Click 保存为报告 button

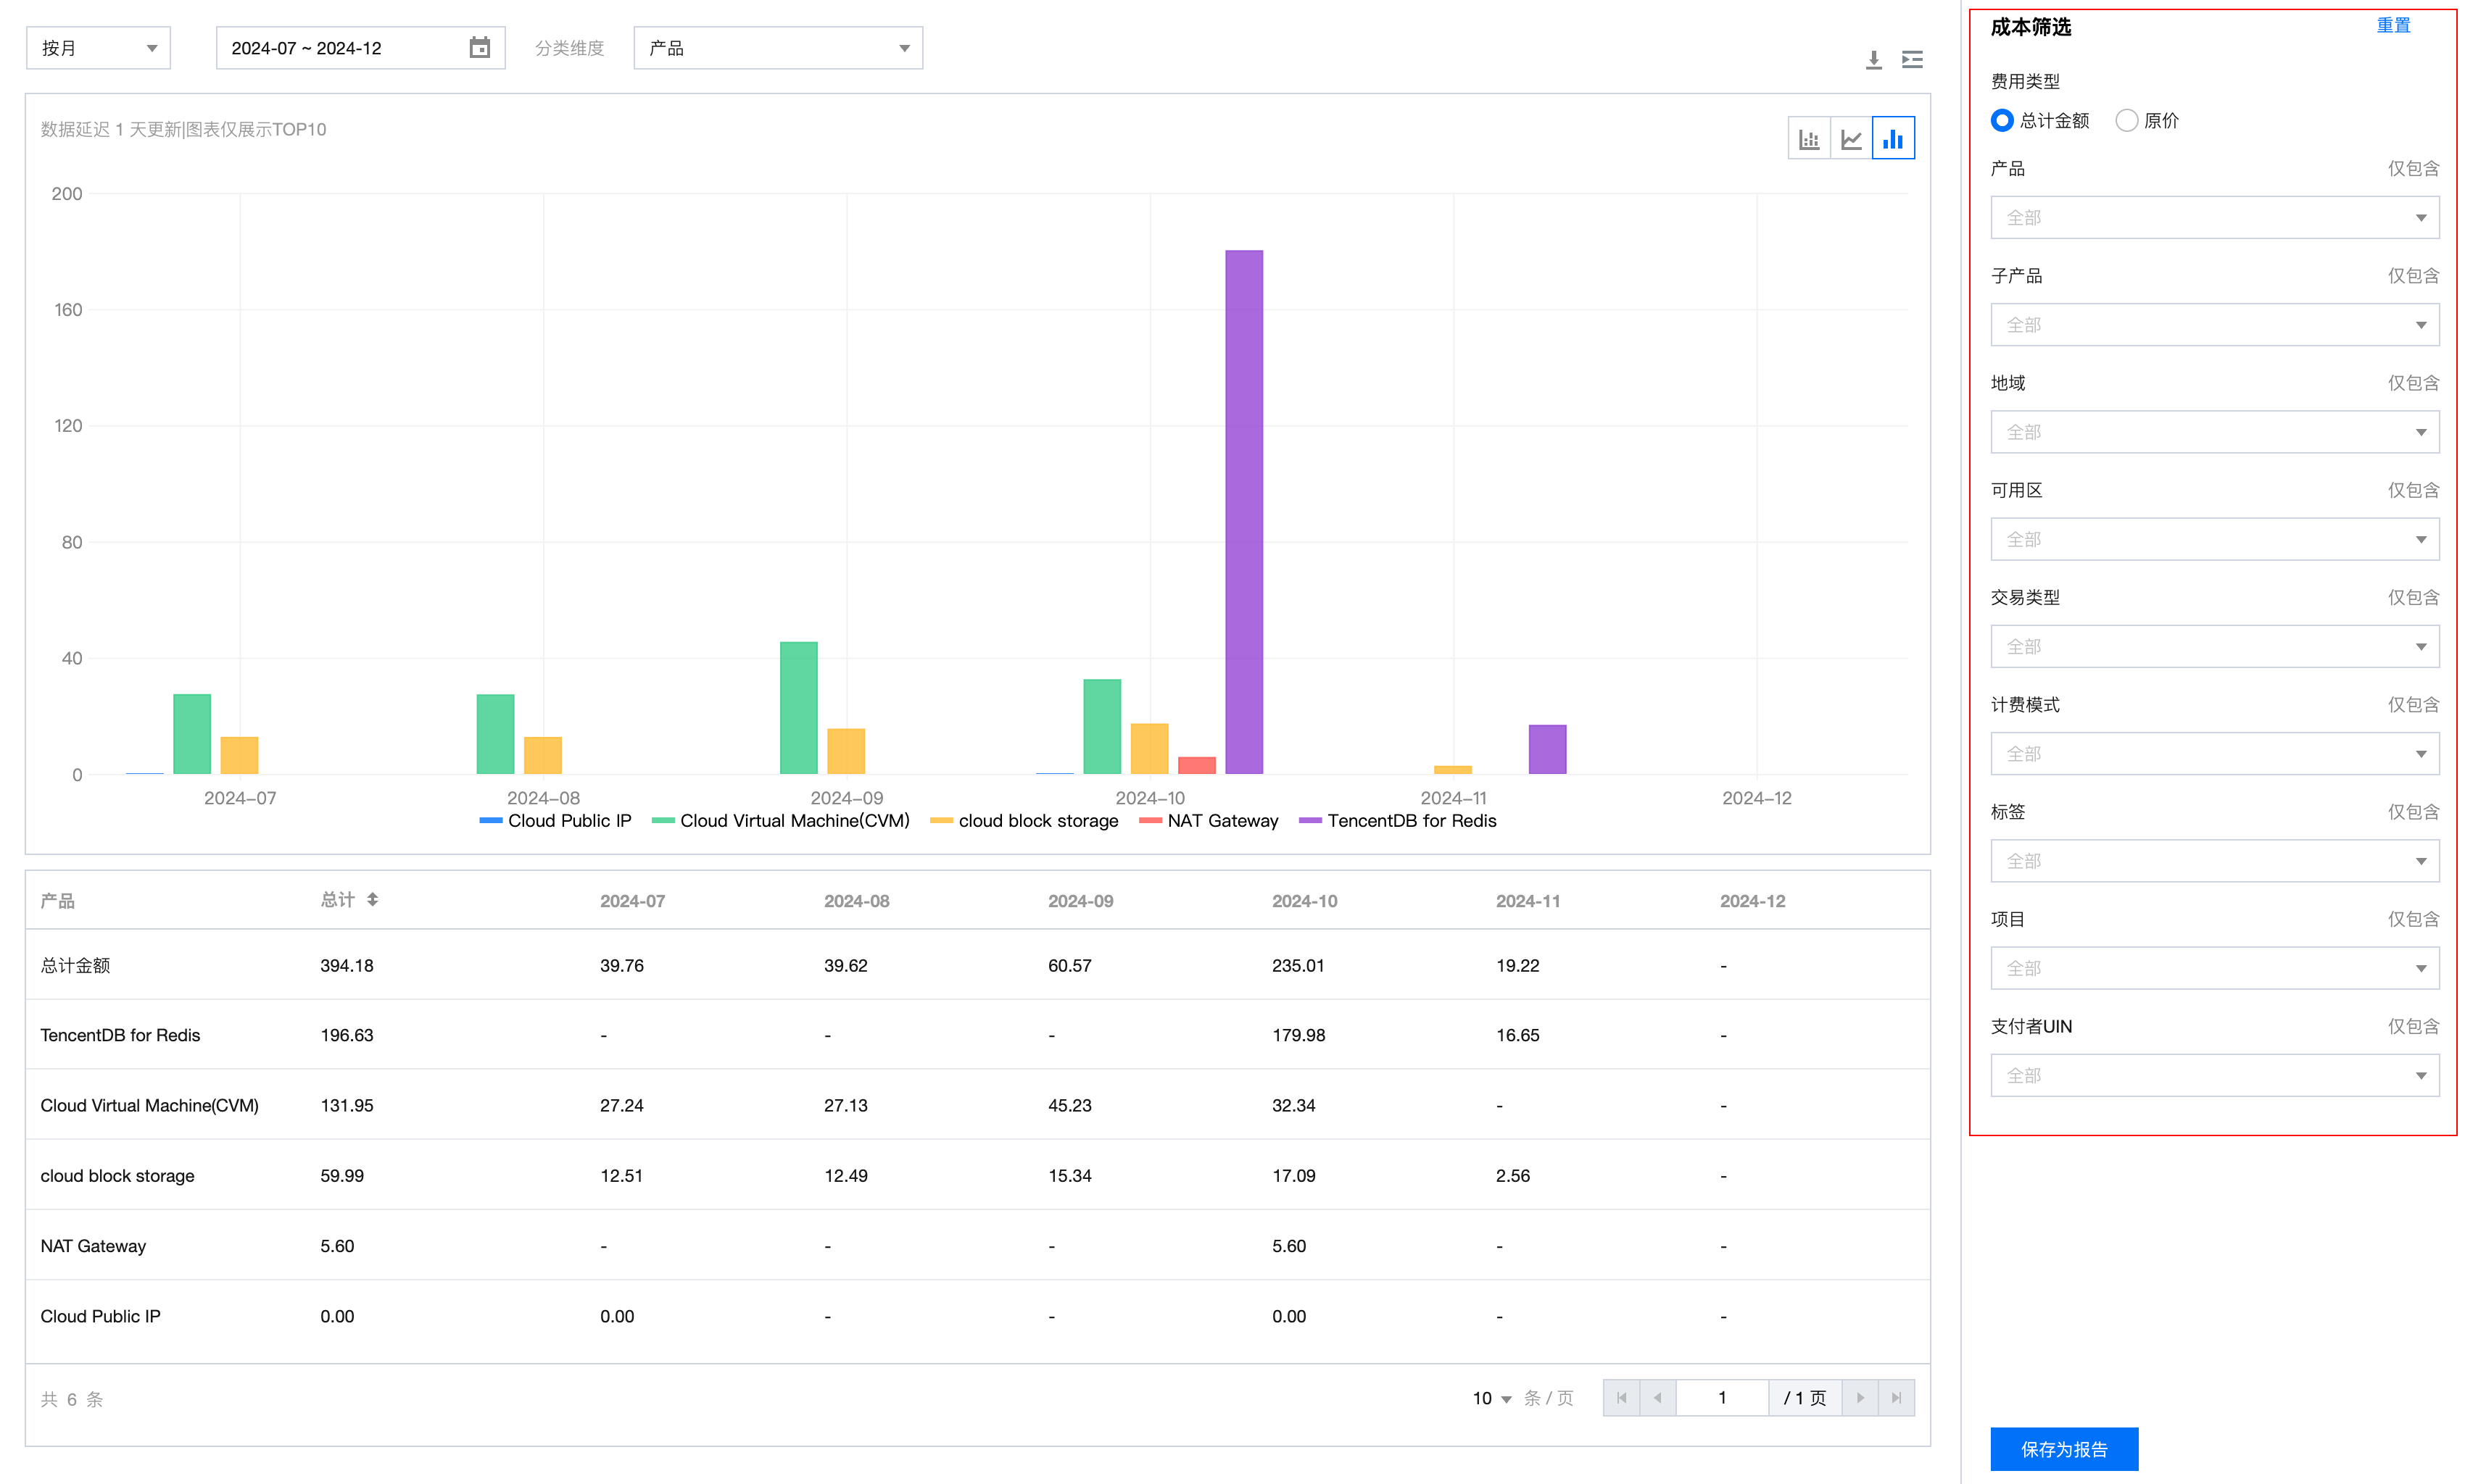click(x=2064, y=1449)
